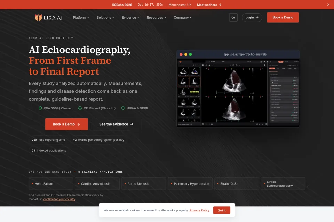Select the Heart Failure application card
334x222 pixels.
pos(51,183)
